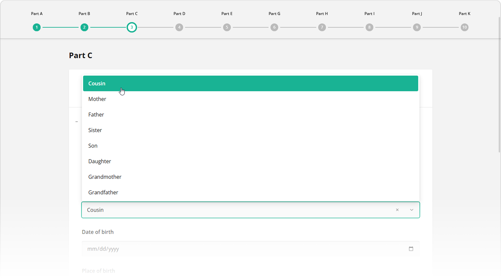Open the date picker calendar icon
Viewport: 501px width, 280px height.
[411, 249]
